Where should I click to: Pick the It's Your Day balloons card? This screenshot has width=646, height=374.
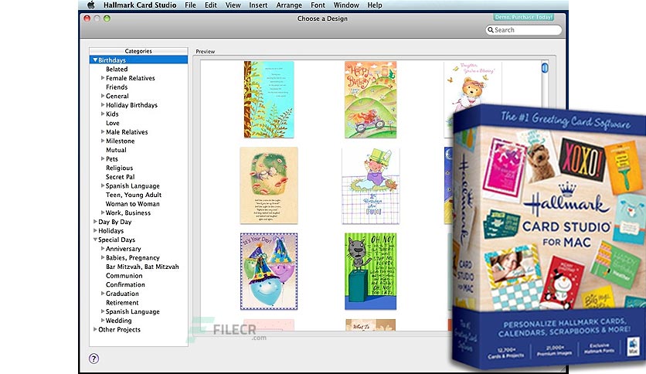[x=269, y=271]
